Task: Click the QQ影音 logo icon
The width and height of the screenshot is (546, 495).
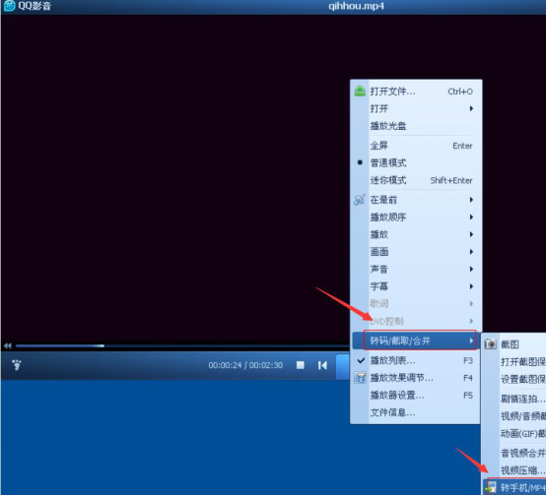Action: (x=9, y=6)
